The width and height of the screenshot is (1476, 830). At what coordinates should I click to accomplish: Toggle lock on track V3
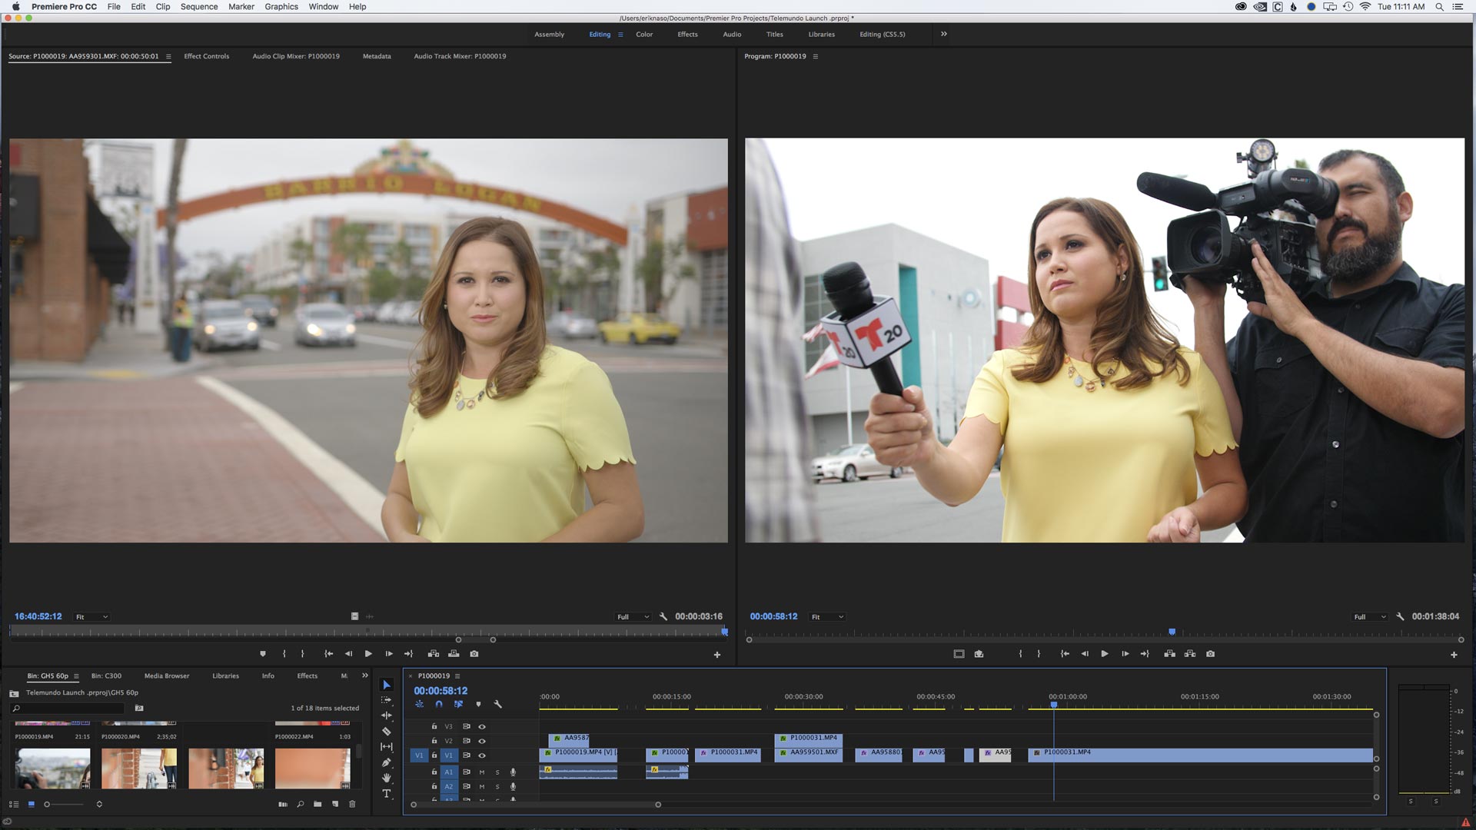pos(434,726)
